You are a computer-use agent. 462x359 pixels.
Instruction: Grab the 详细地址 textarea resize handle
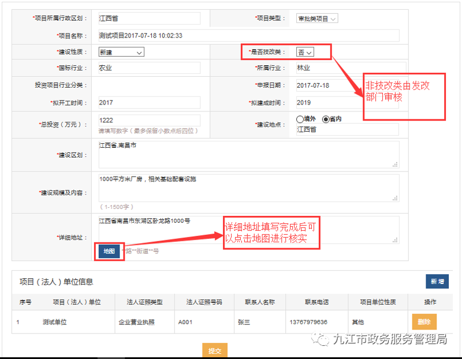396,240
